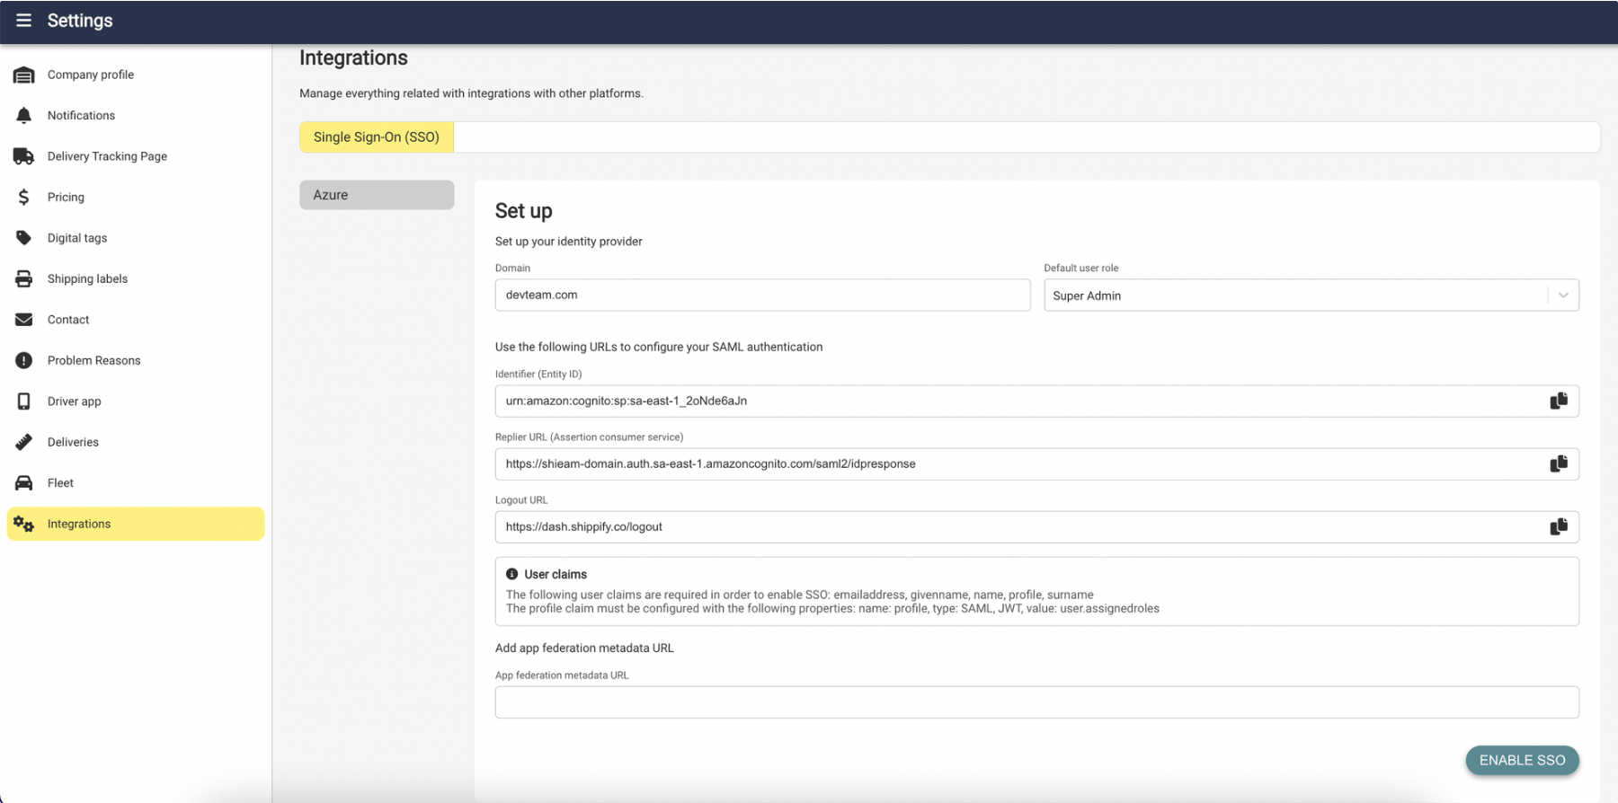Viewport: 1618px width, 803px height.
Task: Click the Domain field containing devteam.com
Action: pos(762,295)
